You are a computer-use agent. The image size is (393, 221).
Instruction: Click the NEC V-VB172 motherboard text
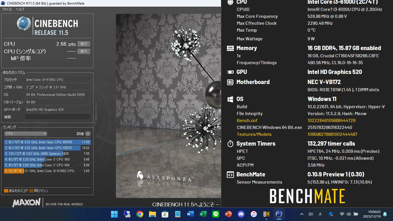(324, 82)
